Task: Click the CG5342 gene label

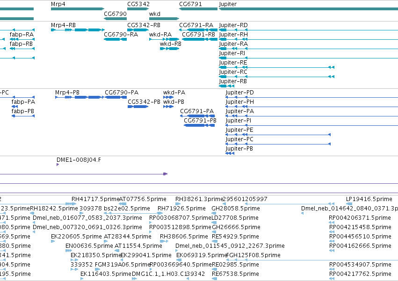Action: pyautogui.click(x=138, y=4)
